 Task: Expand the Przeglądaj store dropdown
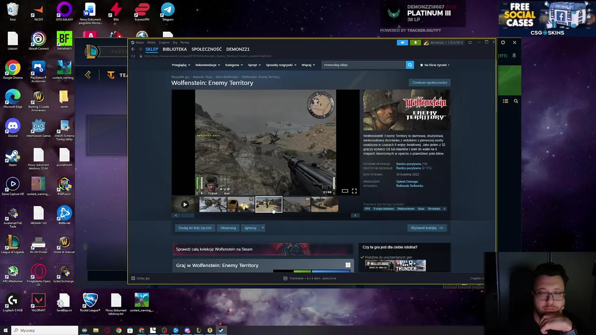(x=181, y=65)
